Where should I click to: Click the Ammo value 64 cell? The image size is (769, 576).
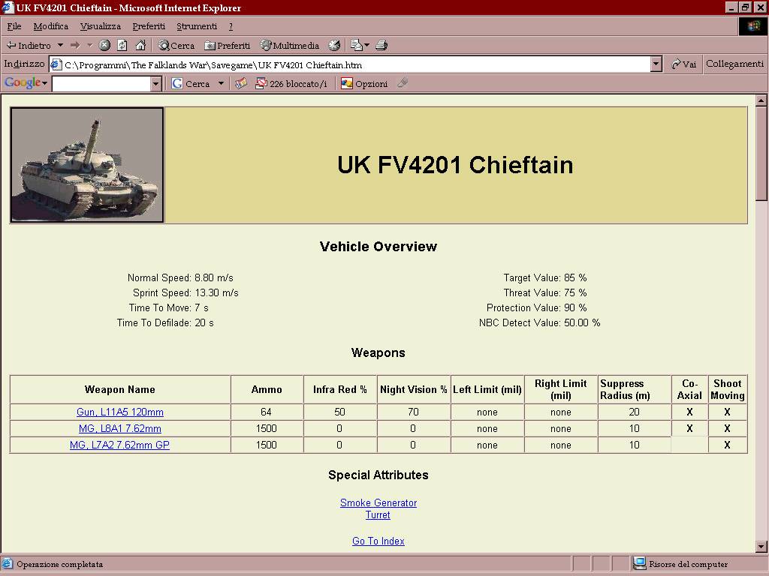pos(267,412)
